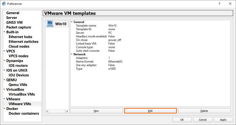The width and height of the screenshot is (236, 125).
Task: Select the Win10 VM template icon
Action: tap(50, 24)
